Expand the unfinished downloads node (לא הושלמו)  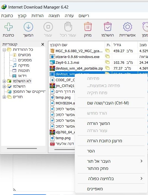4,81
